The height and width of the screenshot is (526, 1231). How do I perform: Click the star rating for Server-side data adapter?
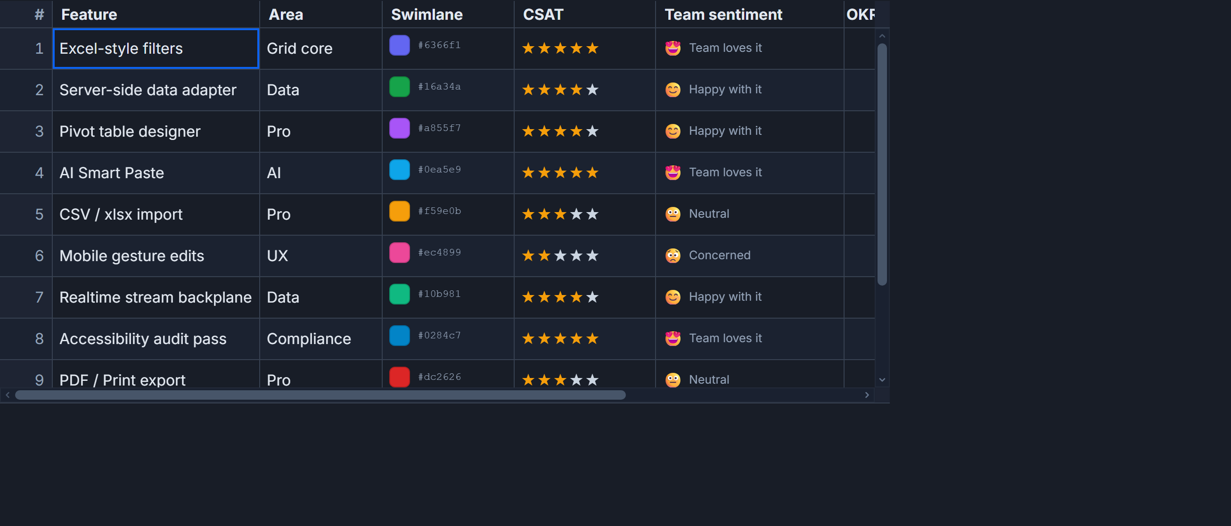(x=560, y=90)
